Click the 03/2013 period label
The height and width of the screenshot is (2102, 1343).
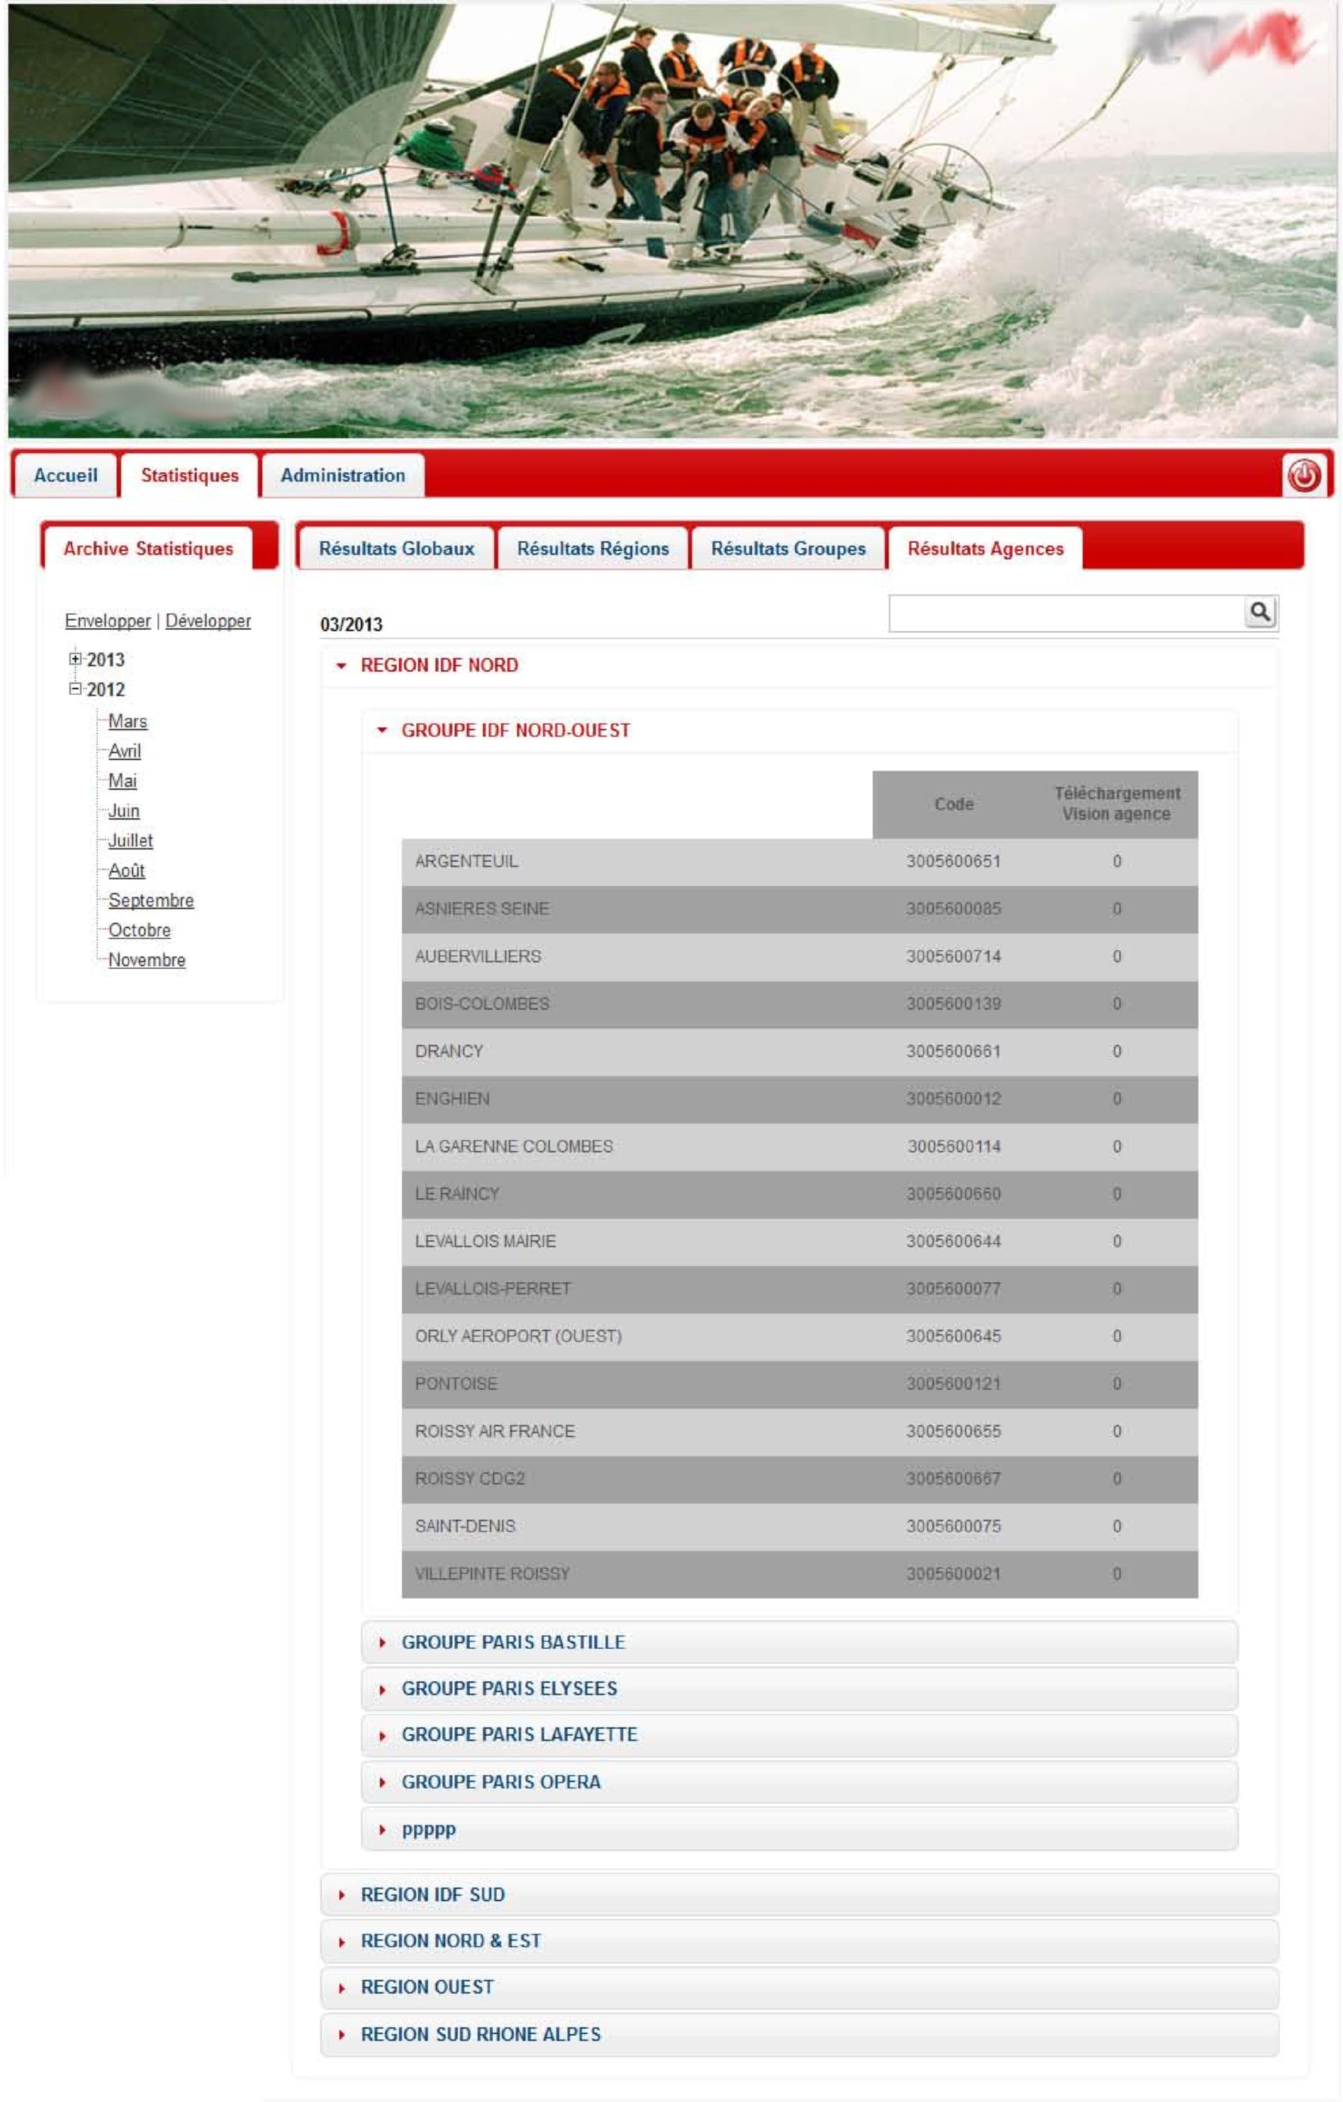pos(351,624)
